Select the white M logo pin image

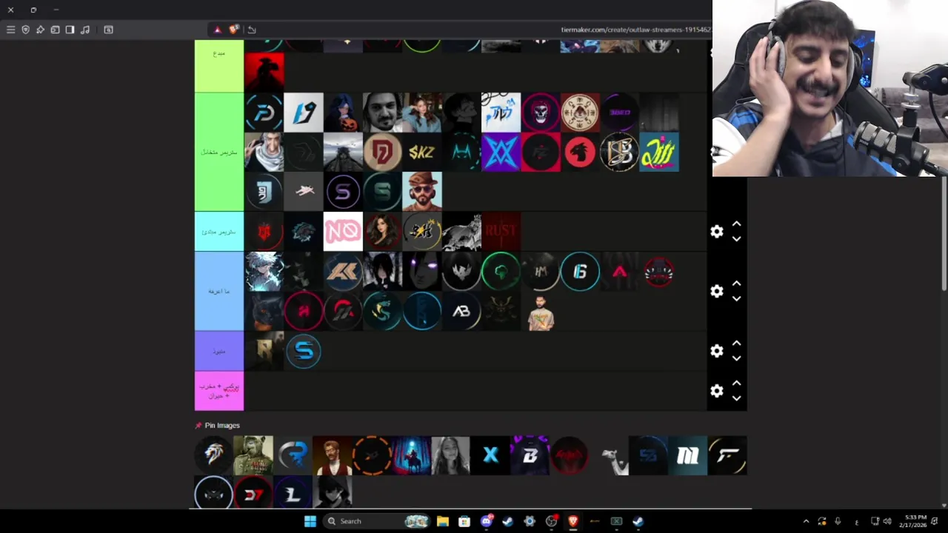point(687,455)
